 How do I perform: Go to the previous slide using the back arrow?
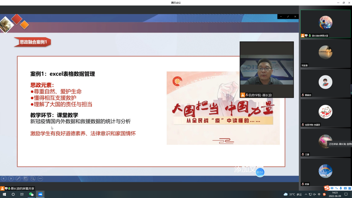4,179
